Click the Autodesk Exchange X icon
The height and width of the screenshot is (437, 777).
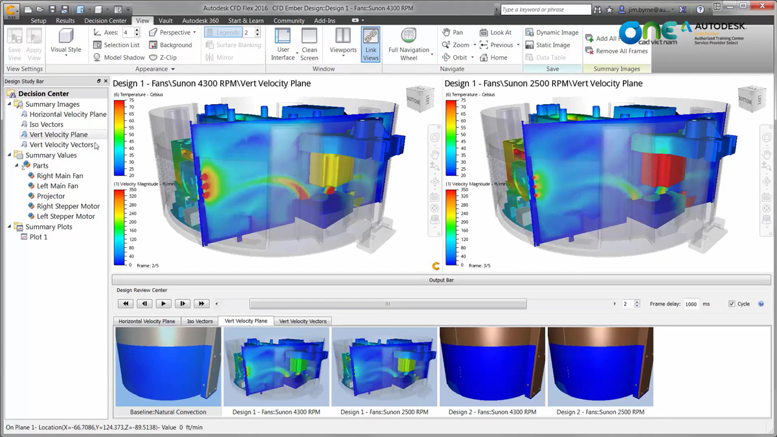[x=682, y=10]
